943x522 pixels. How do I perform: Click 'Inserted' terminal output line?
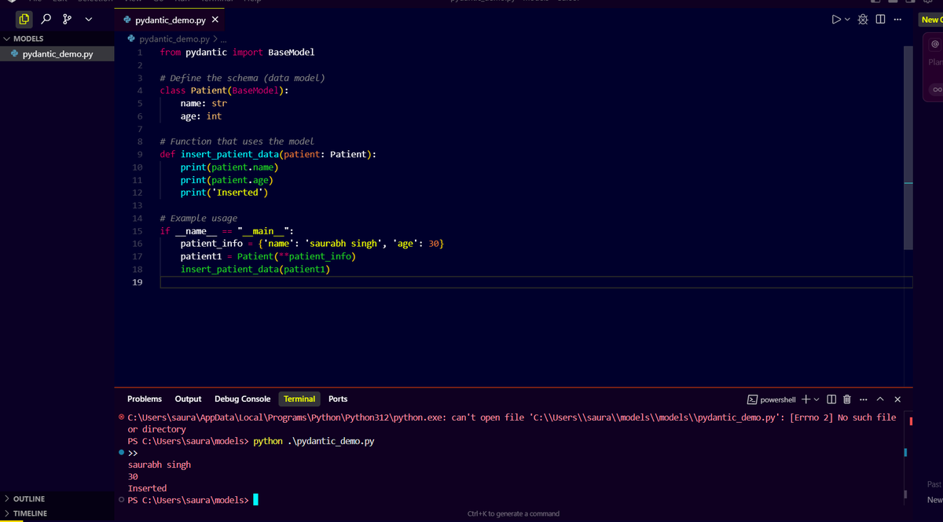147,488
